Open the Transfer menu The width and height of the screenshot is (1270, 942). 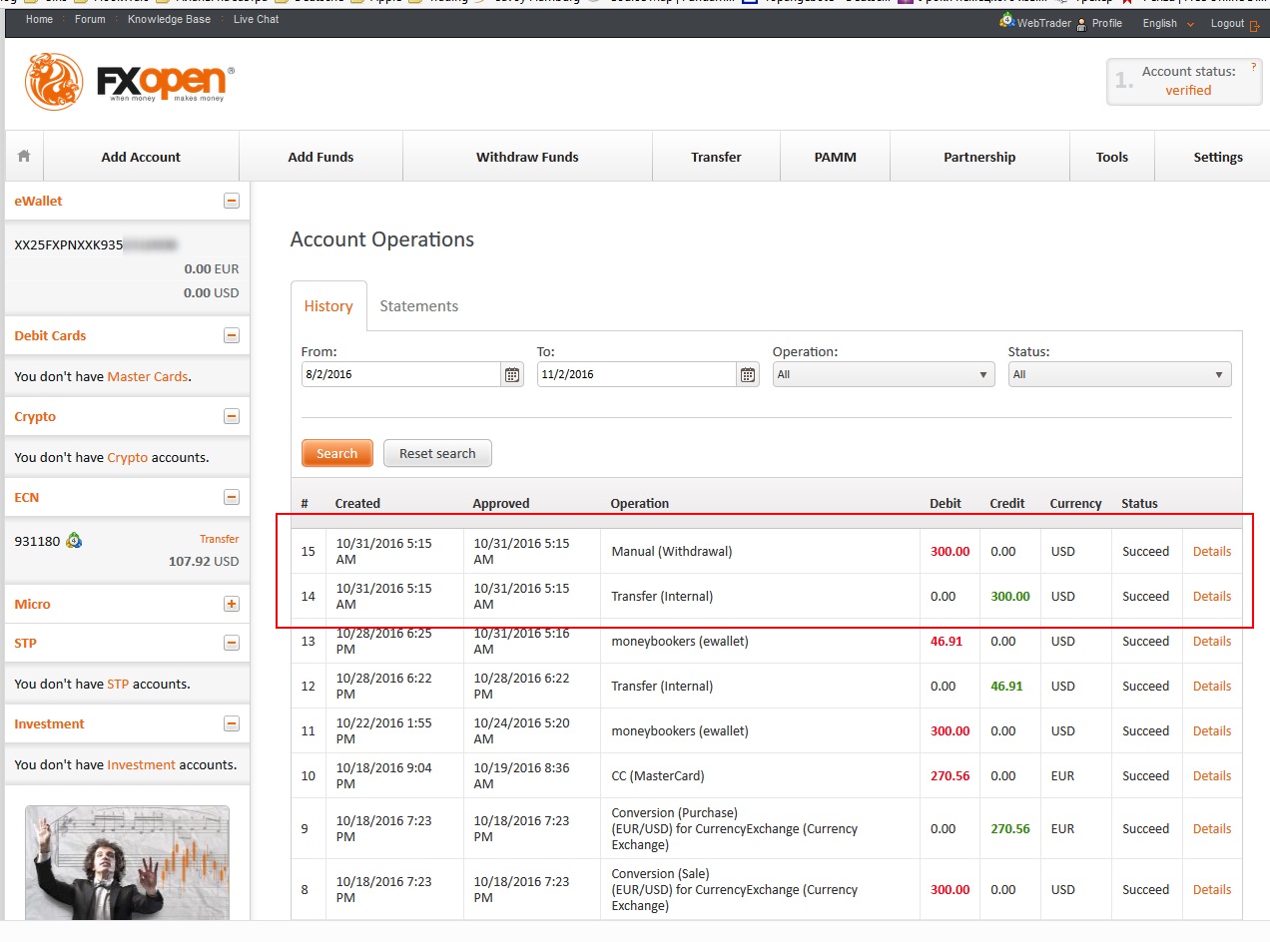[716, 157]
